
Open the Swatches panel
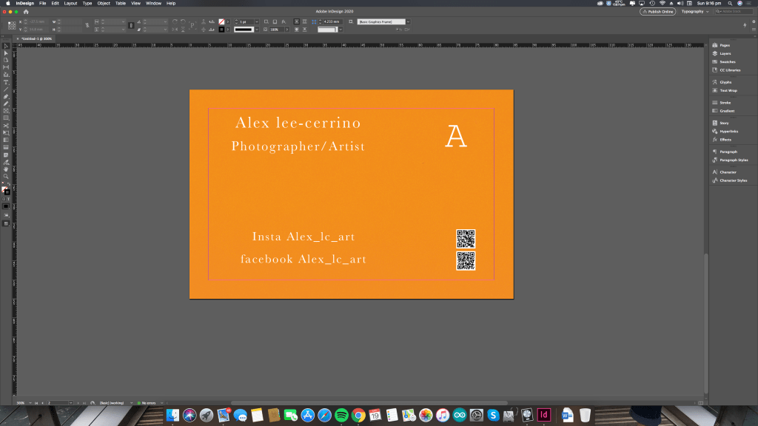click(x=727, y=62)
